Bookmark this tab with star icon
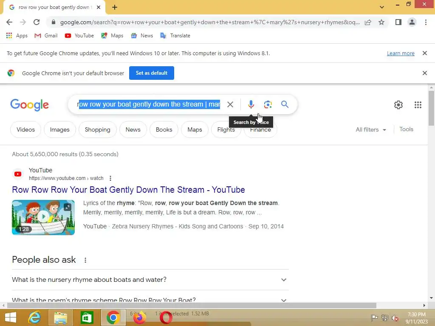This screenshot has width=435, height=326. [381, 22]
